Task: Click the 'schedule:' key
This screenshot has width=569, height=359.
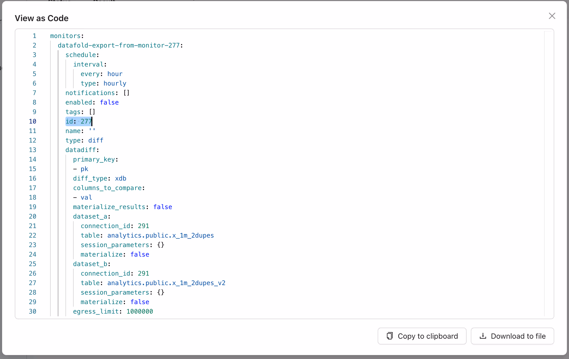Action: click(x=82, y=55)
